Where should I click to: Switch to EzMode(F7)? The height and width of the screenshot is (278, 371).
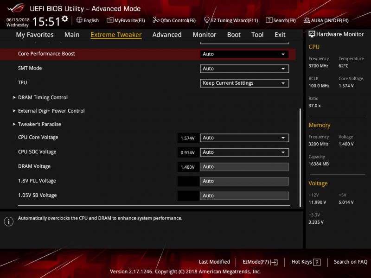260,262
